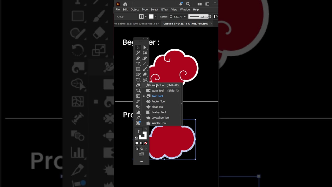Click the stroke weight stepper arrows
The width and height of the screenshot is (332, 187).
click(171, 17)
